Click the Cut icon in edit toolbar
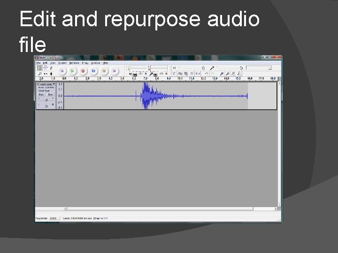 point(174,74)
